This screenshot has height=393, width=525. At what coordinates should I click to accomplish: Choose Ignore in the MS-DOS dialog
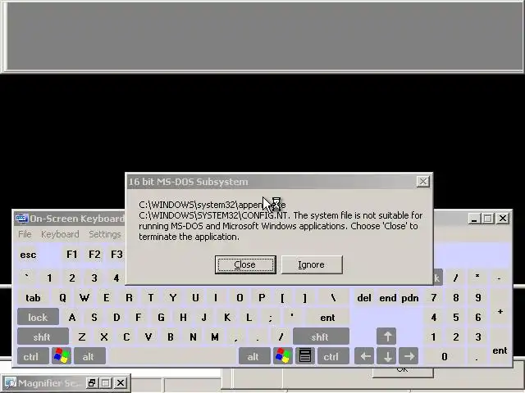pos(312,264)
